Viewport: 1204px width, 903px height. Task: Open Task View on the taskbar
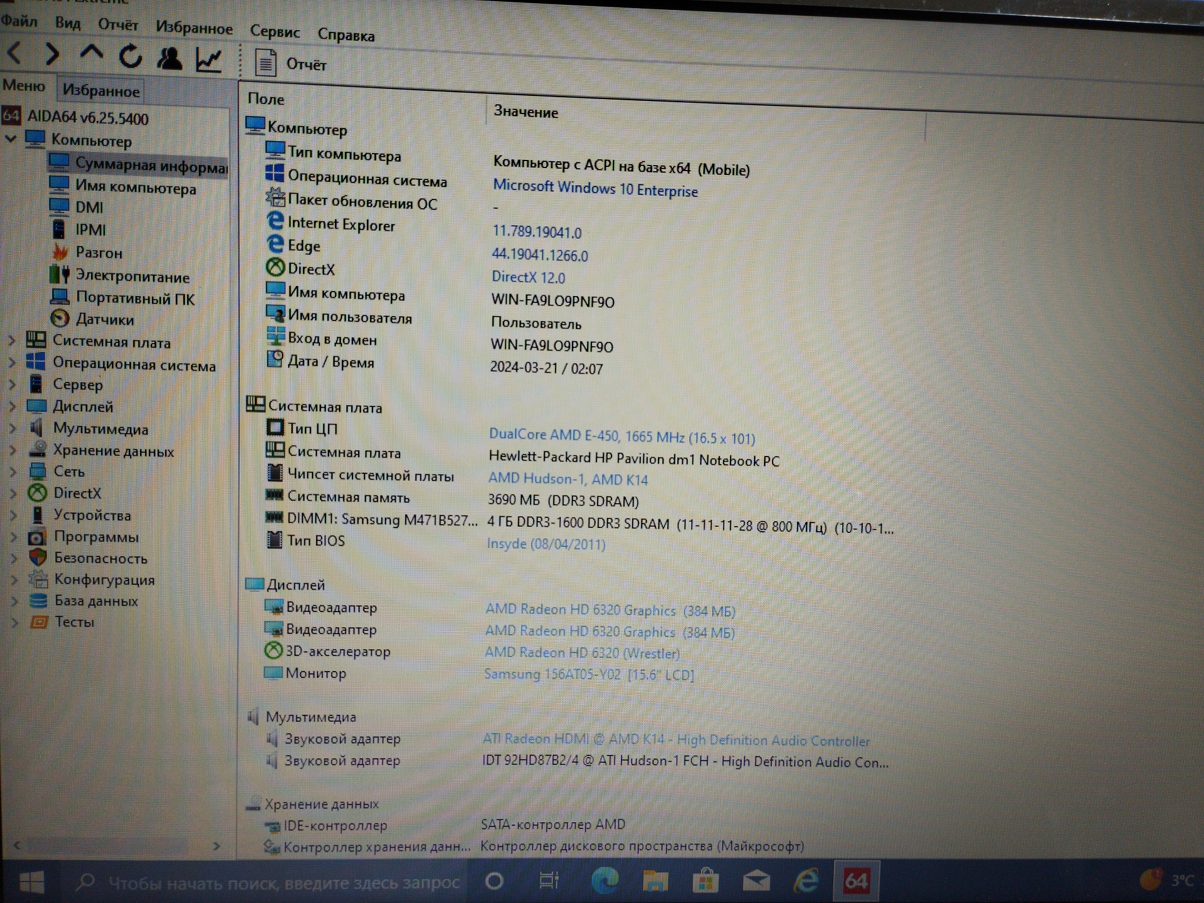tap(549, 881)
